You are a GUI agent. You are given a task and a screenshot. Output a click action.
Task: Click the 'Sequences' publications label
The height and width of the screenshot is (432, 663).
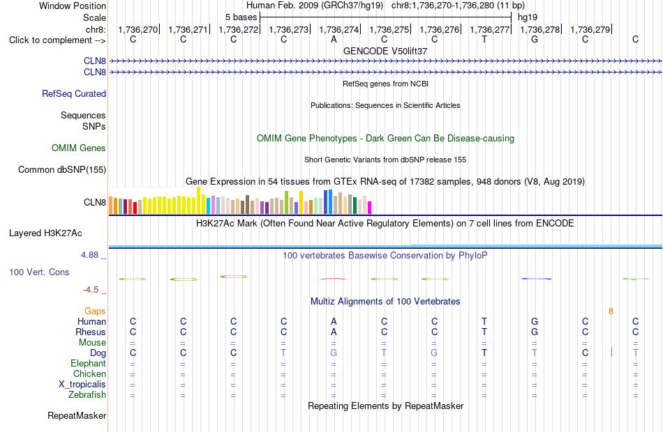point(83,115)
